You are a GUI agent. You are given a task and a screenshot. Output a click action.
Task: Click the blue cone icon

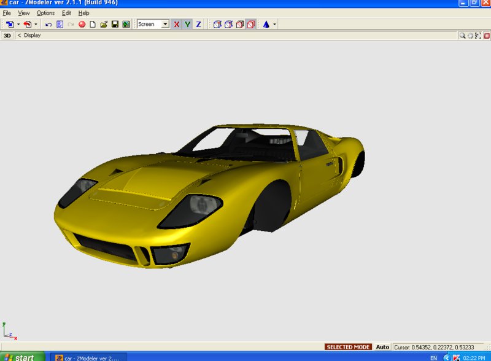pos(266,25)
